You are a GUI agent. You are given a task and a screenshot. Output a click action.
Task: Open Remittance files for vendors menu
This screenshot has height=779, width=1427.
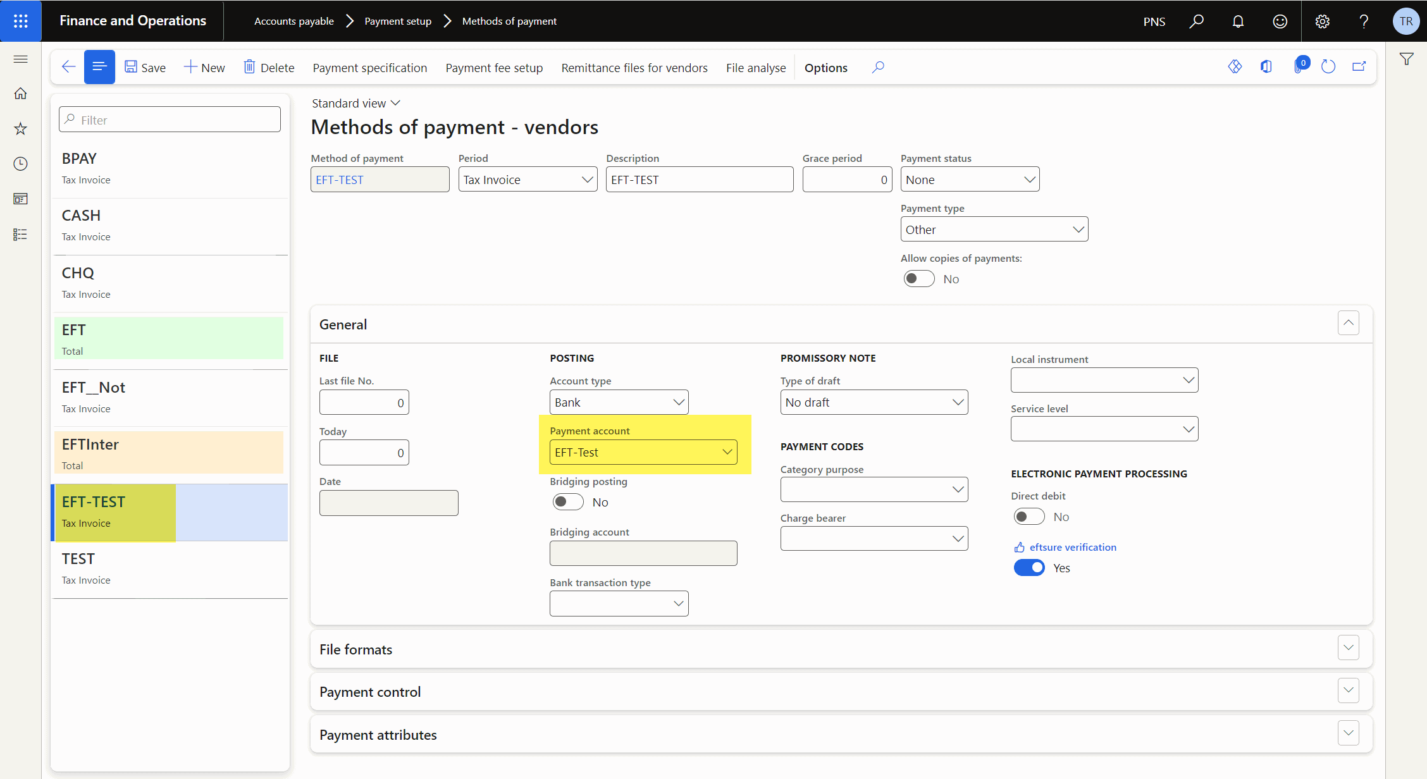(x=634, y=68)
